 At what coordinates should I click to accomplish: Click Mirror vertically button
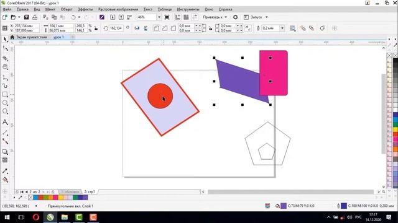coord(146,28)
